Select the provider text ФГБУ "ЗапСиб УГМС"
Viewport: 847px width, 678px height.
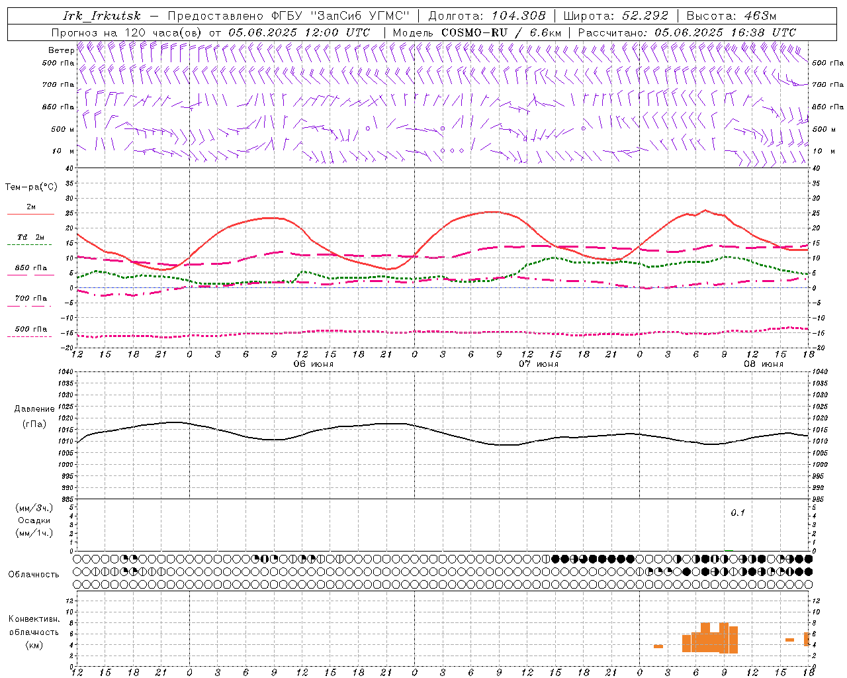pos(341,16)
